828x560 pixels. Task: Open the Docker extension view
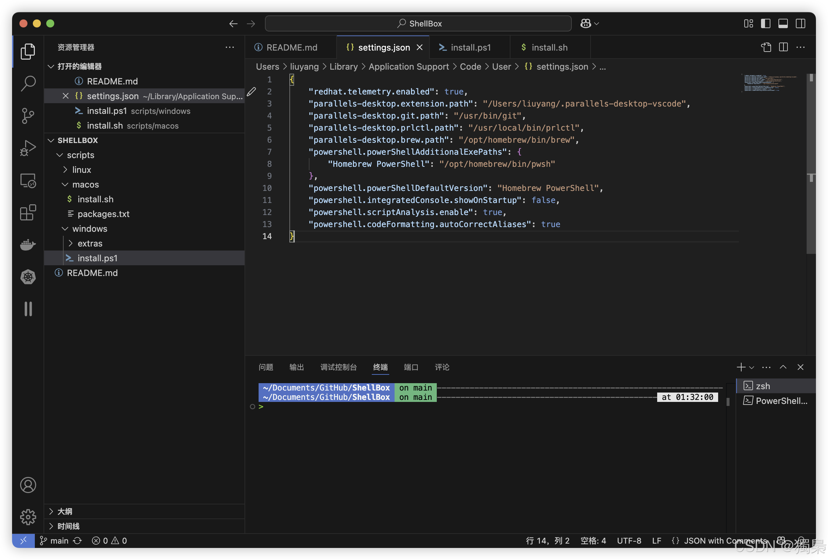(28, 244)
